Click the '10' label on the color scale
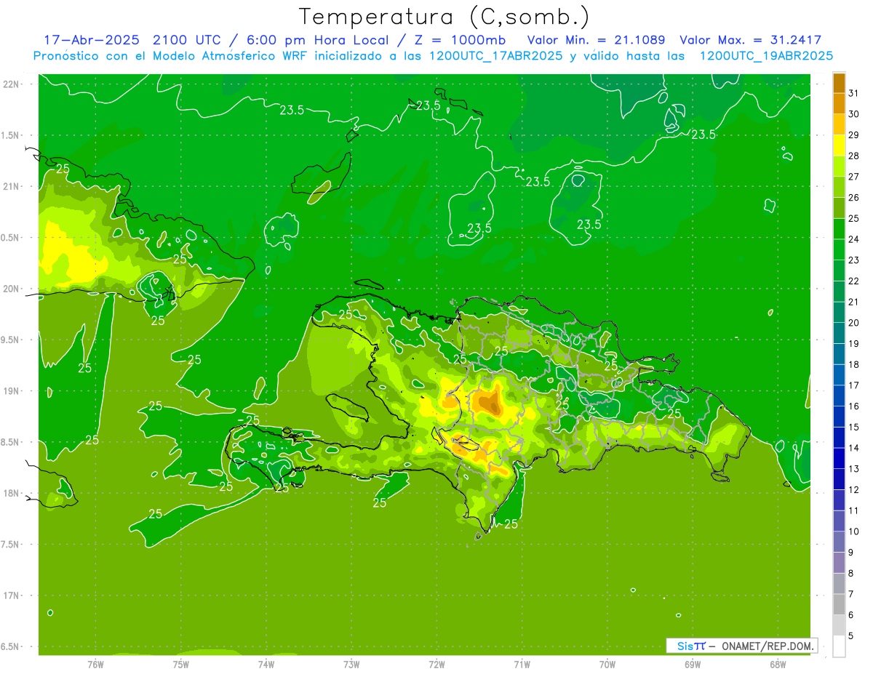 point(853,531)
